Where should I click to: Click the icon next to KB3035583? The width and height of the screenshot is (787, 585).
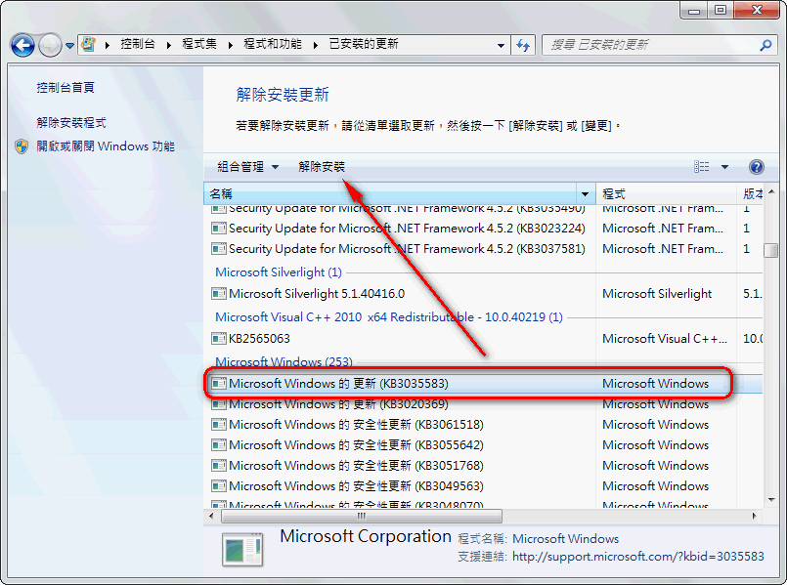tap(219, 384)
